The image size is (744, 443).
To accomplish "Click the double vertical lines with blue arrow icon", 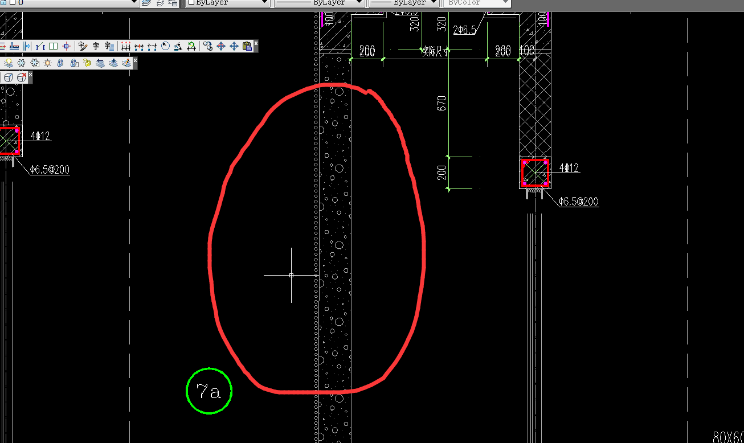I will coord(27,46).
